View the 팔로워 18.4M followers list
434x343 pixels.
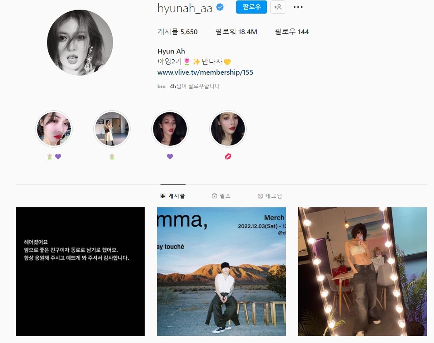click(x=236, y=32)
